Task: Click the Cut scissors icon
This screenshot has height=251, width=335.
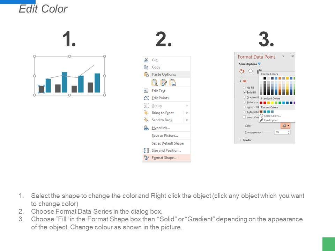Action: (x=146, y=60)
